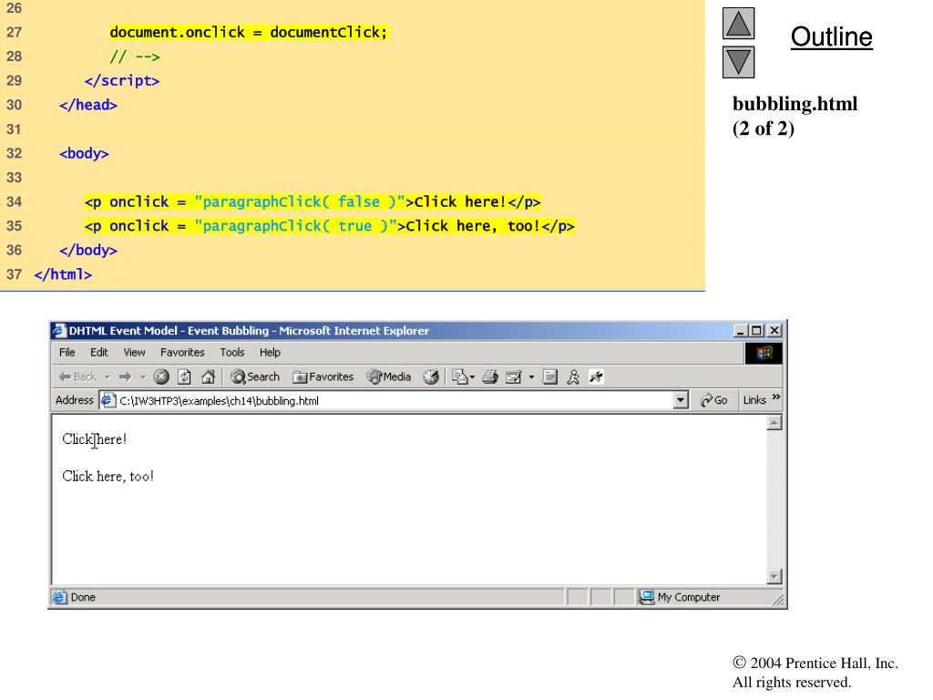The width and height of the screenshot is (933, 700).
Task: Open the Edit icon's dropdown arrow
Action: point(531,376)
